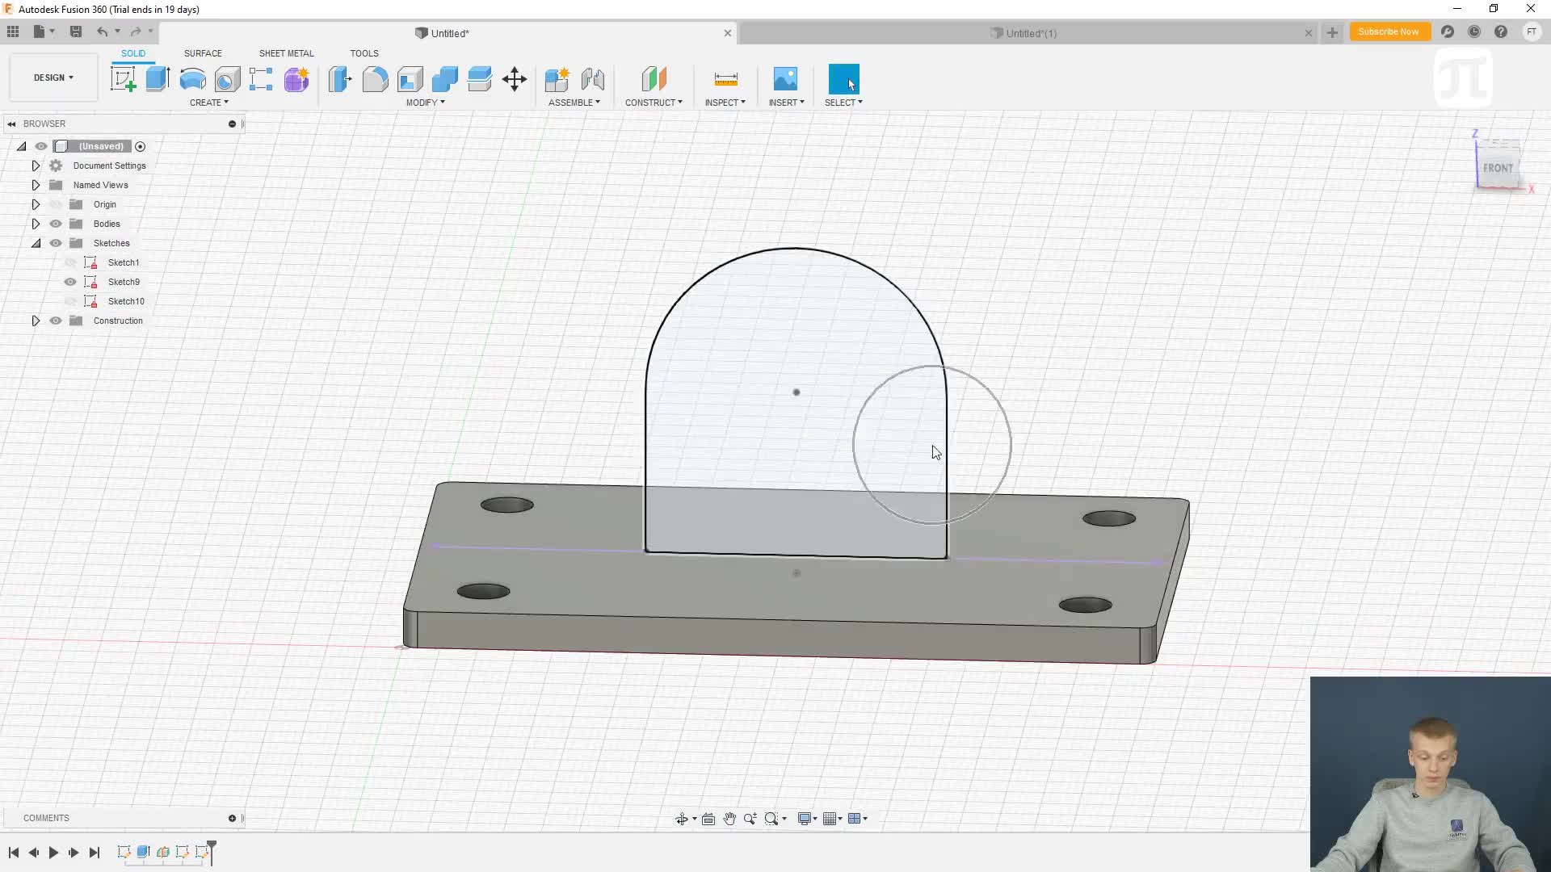
Task: Switch to the SOLID tab
Action: tap(133, 53)
